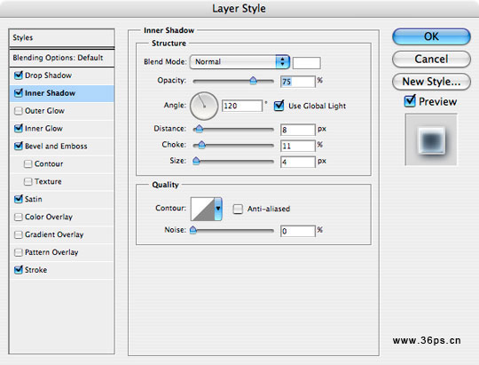479x365 pixels.
Task: Click the Contour curve thumbnail
Action: pos(202,209)
